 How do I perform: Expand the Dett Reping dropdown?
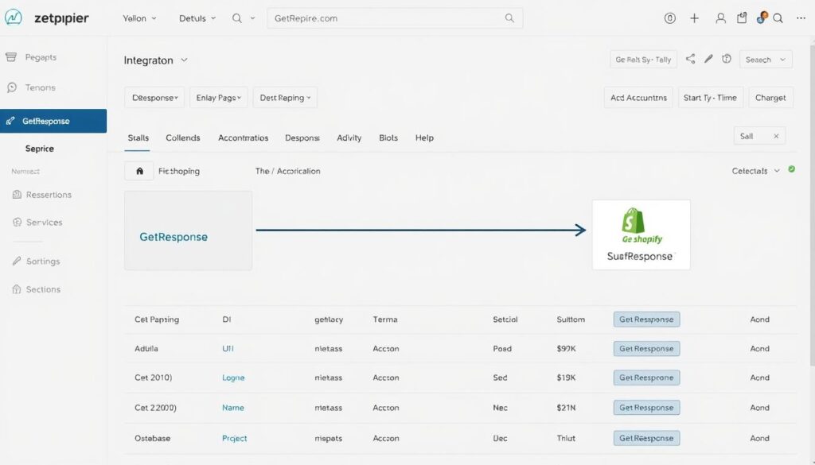point(285,98)
